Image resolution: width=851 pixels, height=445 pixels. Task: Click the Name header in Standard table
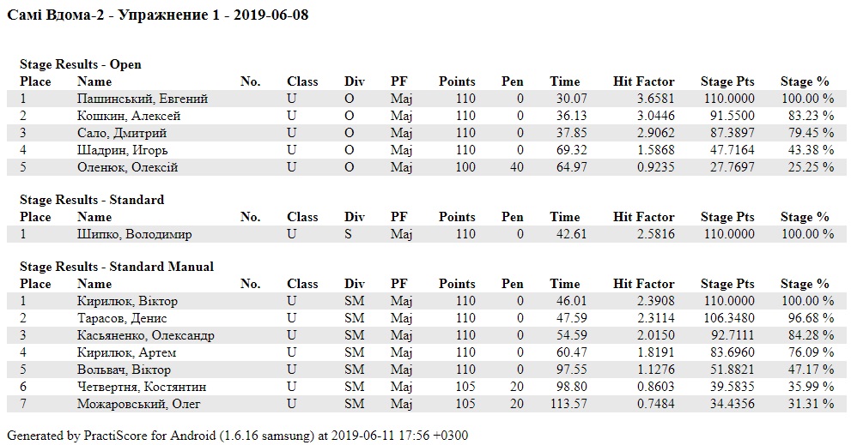tap(94, 217)
